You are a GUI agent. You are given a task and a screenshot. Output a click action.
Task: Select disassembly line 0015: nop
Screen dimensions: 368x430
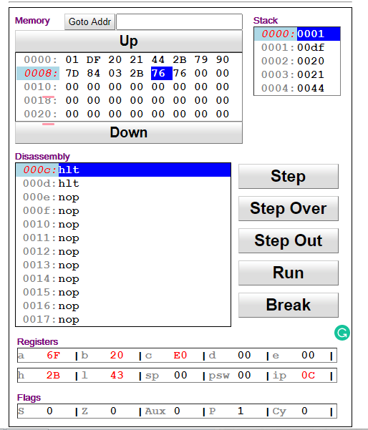click(x=123, y=293)
